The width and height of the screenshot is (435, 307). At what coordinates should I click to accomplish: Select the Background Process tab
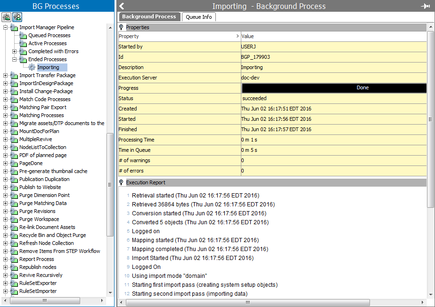[149, 17]
